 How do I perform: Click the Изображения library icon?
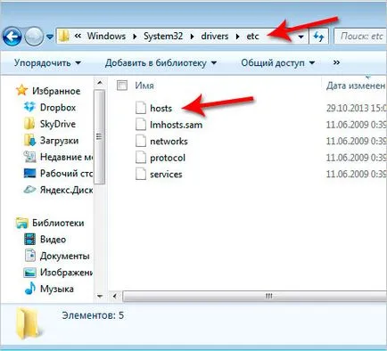tap(29, 273)
